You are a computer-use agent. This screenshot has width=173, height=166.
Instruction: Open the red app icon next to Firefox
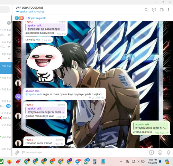click(18, 162)
